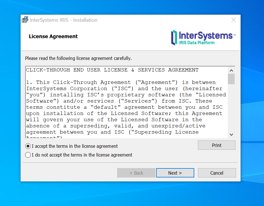The height and width of the screenshot is (206, 264).
Task: Click the line starting '1. This Click-Through Agreement'
Action: [x=121, y=82]
